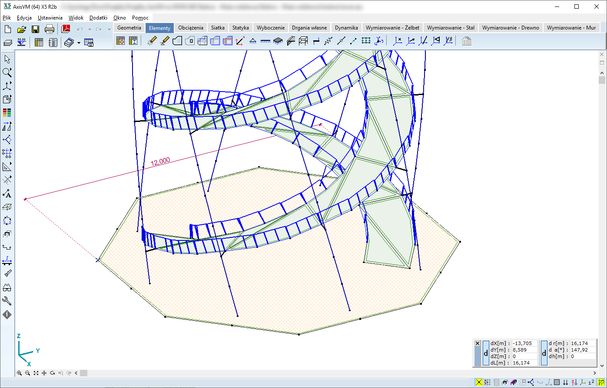Click the dX[m] value field
The width and height of the screenshot is (607, 388).
pos(524,343)
